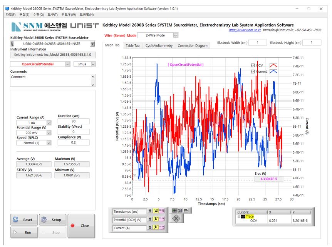Select the graph cursor crosshair tool
Image resolution: width=332 pixels, height=247 pixels.
pos(174,210)
